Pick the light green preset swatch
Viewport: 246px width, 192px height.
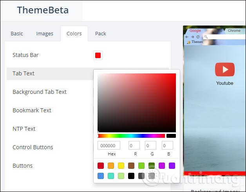tap(141, 166)
